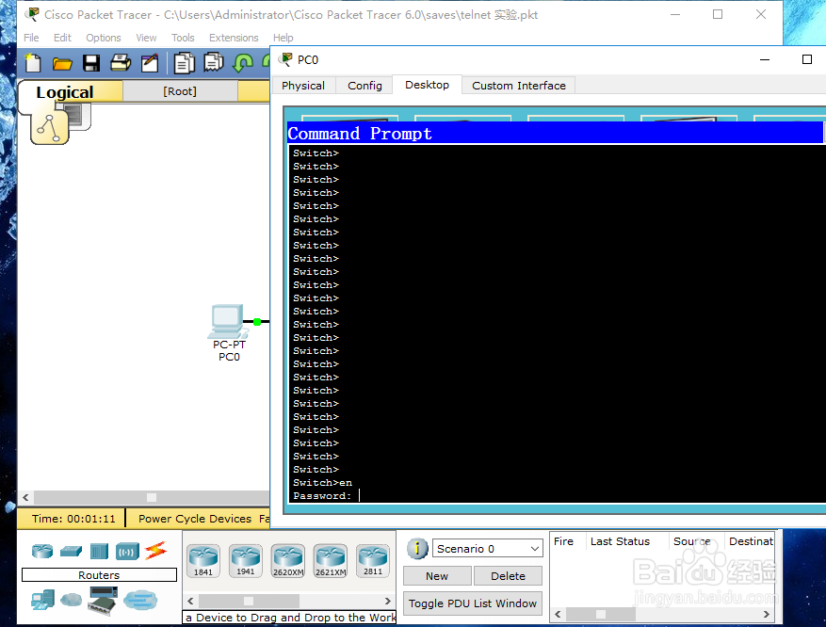Open the Scenario 0 dropdown
The image size is (826, 627).
click(x=487, y=549)
